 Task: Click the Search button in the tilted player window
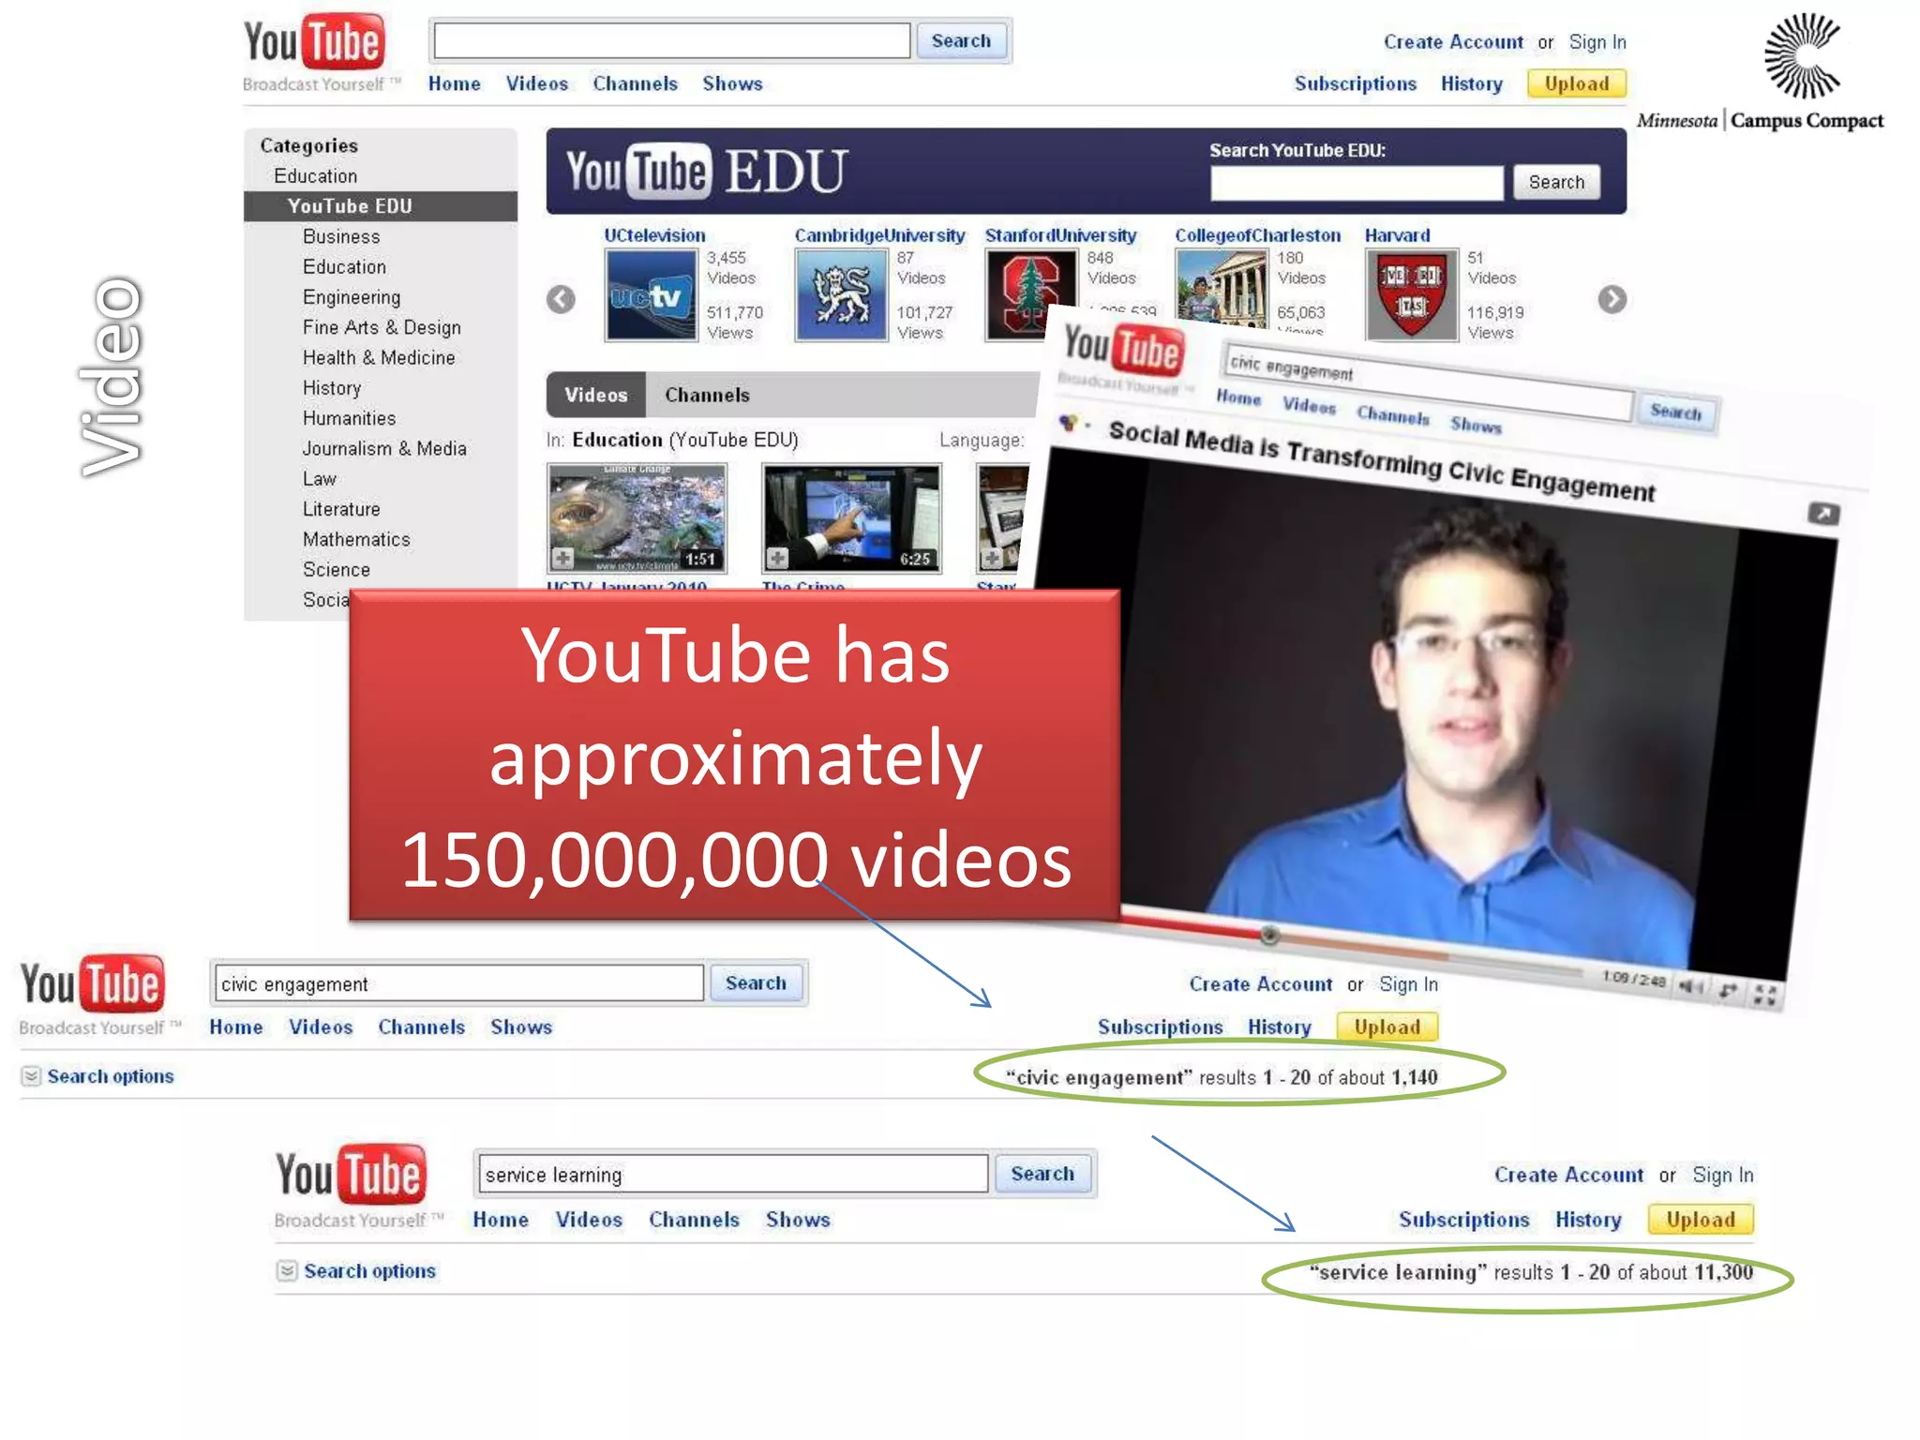tap(1676, 412)
